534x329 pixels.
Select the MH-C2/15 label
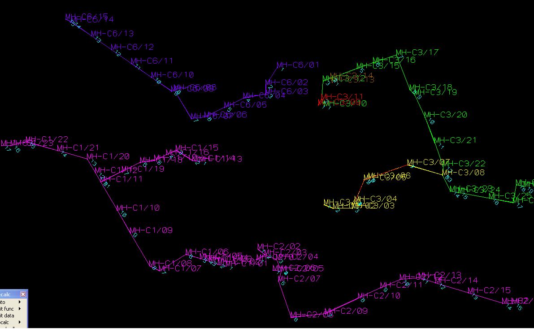coord(489,290)
